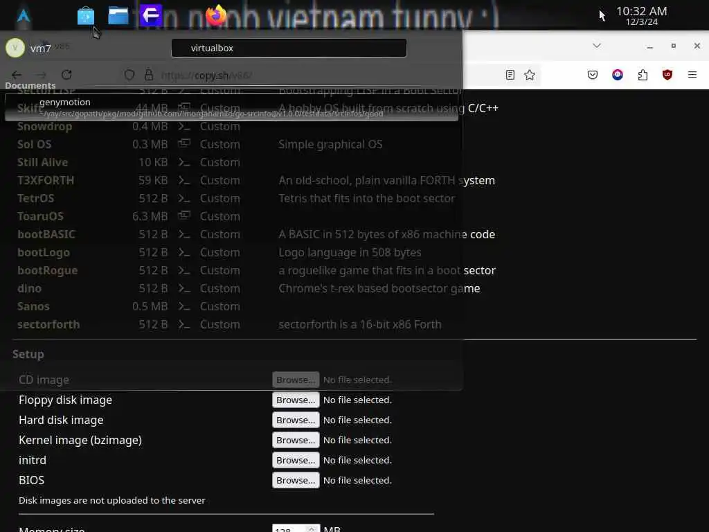Browse for a CD image
The image size is (709, 532).
pyautogui.click(x=296, y=380)
